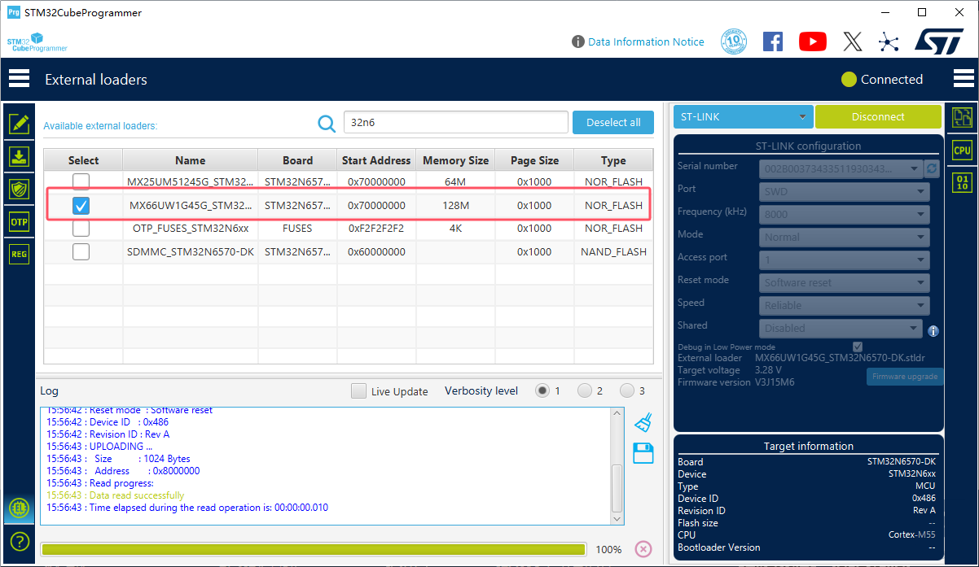Uncheck the MX66UW1G45G loader checkbox
979x567 pixels.
point(81,205)
